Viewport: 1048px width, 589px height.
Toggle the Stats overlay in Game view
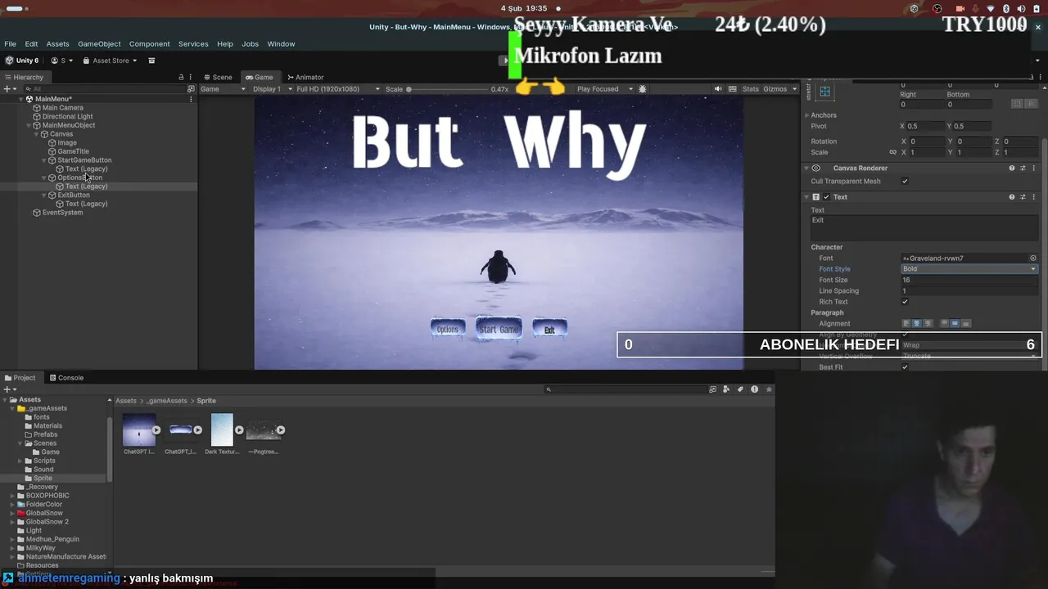coord(751,89)
